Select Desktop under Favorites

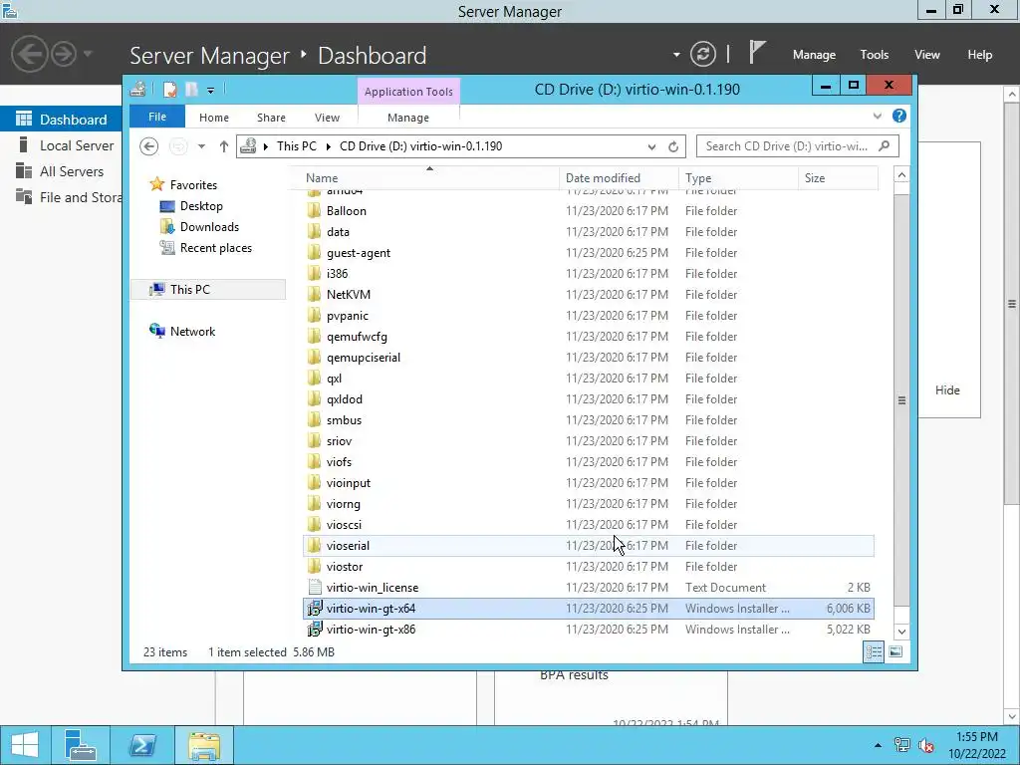pyautogui.click(x=201, y=206)
